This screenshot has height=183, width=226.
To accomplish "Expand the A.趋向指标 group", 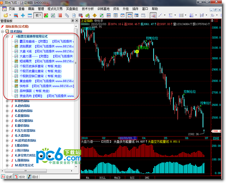I will click(x=7, y=106).
